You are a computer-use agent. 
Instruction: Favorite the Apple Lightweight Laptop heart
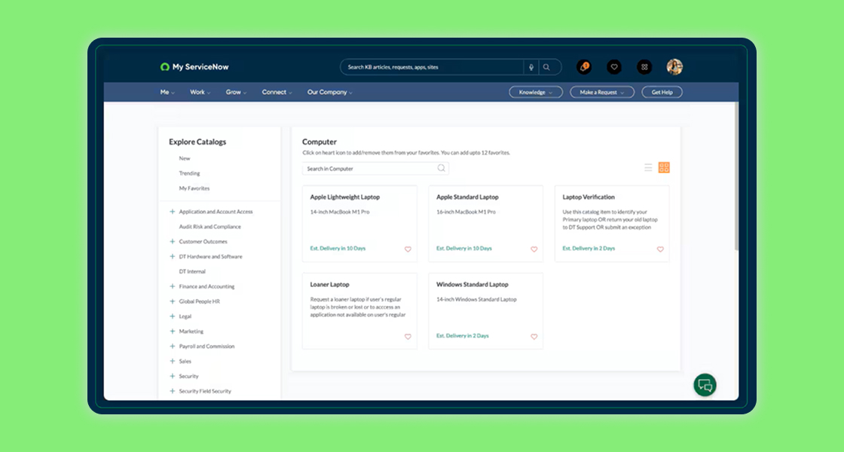coord(408,249)
